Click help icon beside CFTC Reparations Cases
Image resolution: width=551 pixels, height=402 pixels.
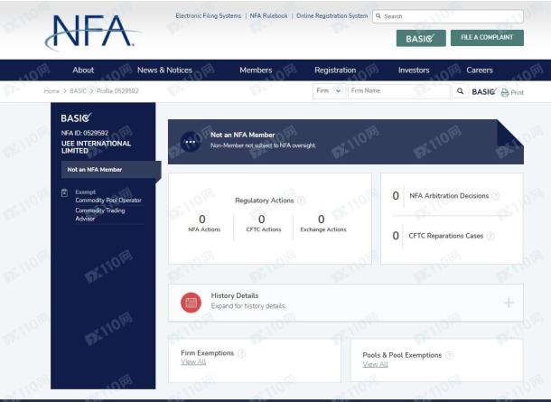point(490,236)
